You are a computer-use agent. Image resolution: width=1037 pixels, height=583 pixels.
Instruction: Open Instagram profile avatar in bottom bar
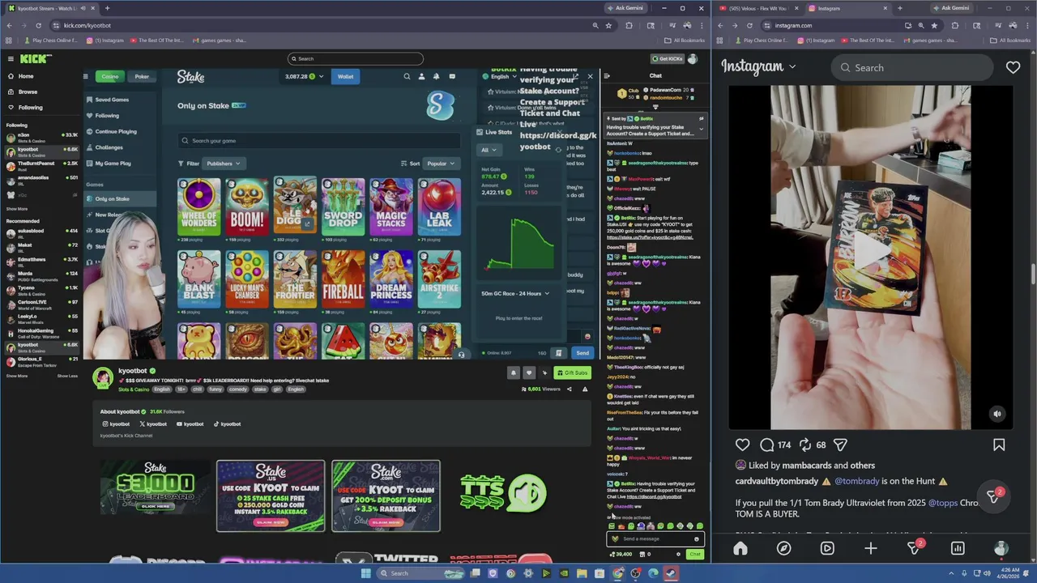point(1001,548)
